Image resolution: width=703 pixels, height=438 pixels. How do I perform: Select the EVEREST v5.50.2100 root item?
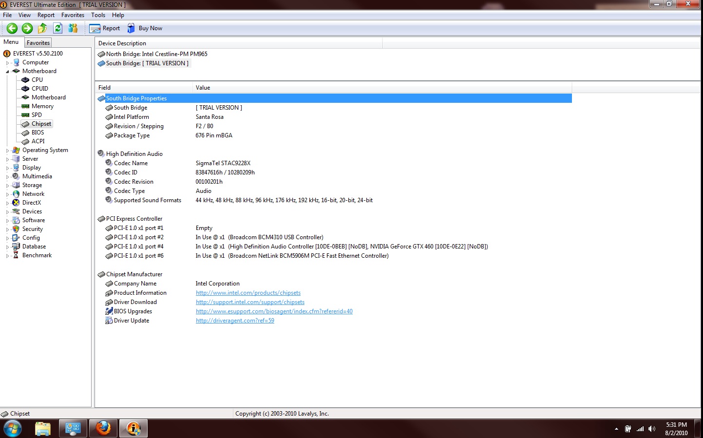click(x=38, y=54)
